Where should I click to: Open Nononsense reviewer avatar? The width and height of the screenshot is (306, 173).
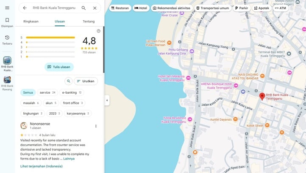coord(24,126)
